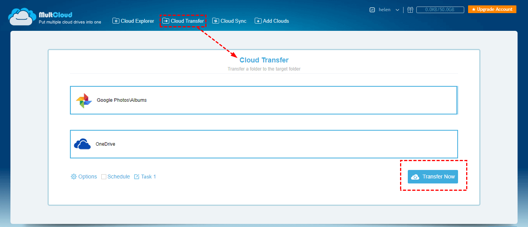Click the Cloud Explorer icon
528x227 pixels.
click(116, 21)
